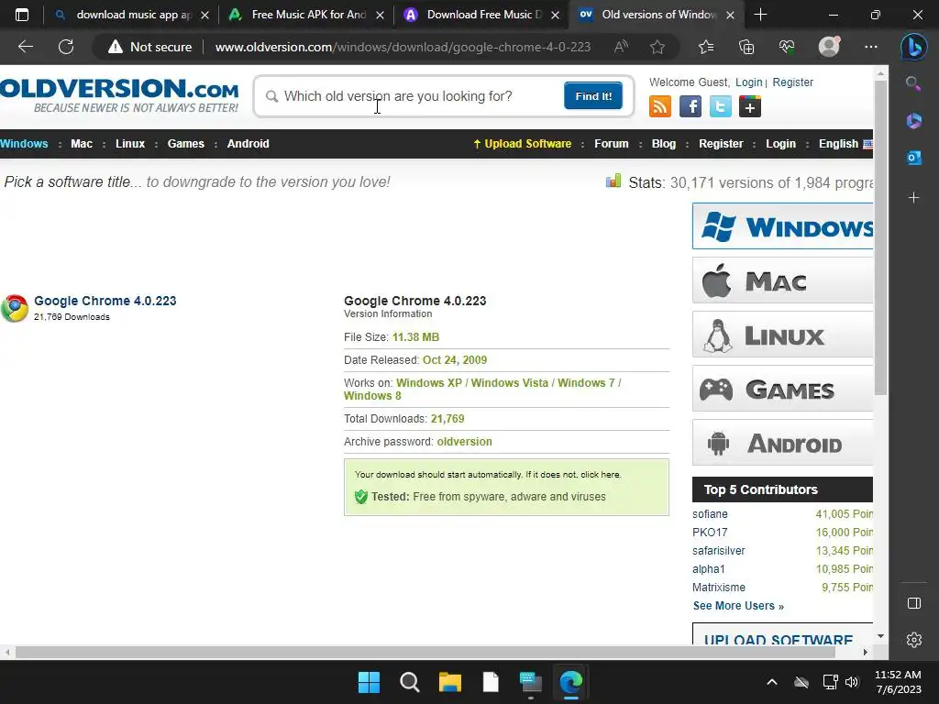Open File Explorer from the taskbar

pos(449,682)
